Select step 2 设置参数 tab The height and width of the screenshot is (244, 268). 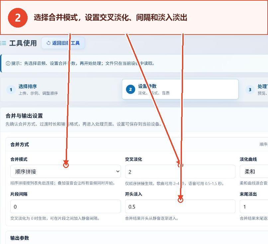pos(180,89)
